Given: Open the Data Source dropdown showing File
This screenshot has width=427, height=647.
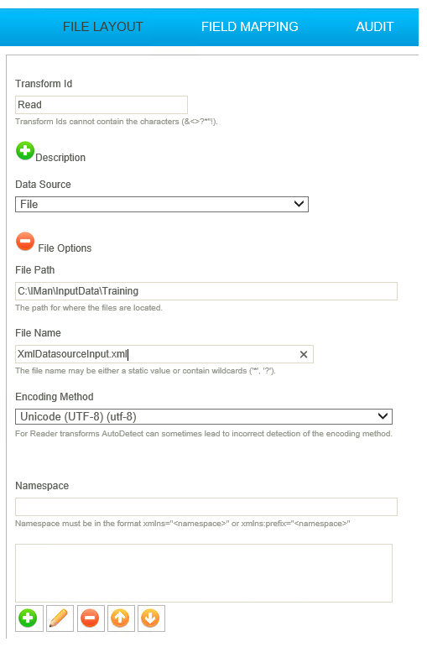Looking at the screenshot, I should click(162, 204).
